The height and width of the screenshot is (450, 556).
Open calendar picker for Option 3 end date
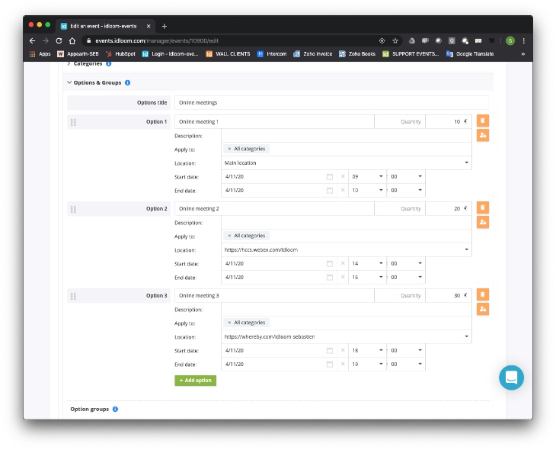pos(330,365)
